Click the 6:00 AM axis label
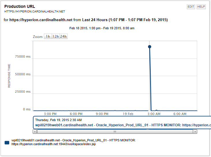The width and height of the screenshot is (211, 157). [x=180, y=114]
